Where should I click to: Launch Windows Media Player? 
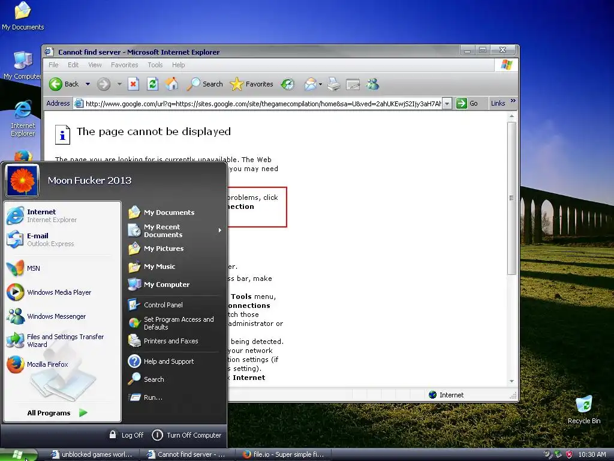click(62, 292)
